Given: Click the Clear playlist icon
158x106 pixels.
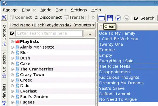Looking at the screenshot, I should (101, 18).
